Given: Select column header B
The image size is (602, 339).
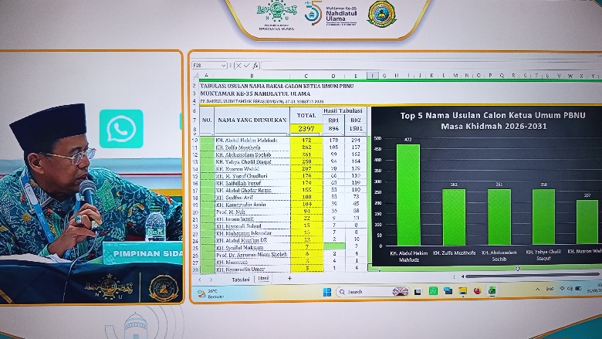Looking at the screenshot, I should pyautogui.click(x=252, y=76).
